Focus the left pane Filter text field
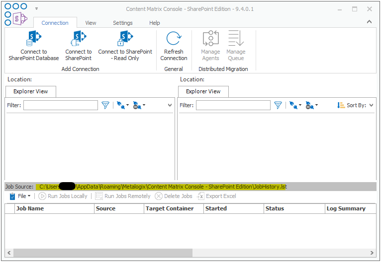The width and height of the screenshot is (381, 263). pos(61,105)
